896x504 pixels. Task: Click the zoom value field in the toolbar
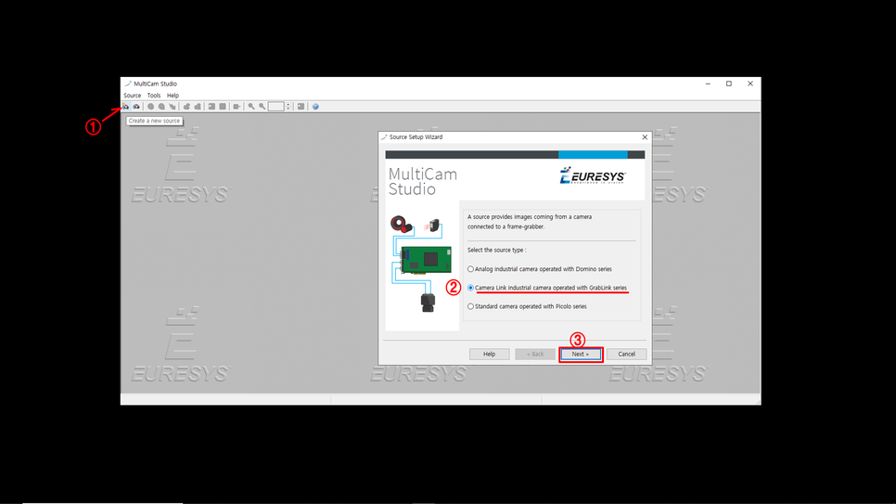point(275,107)
